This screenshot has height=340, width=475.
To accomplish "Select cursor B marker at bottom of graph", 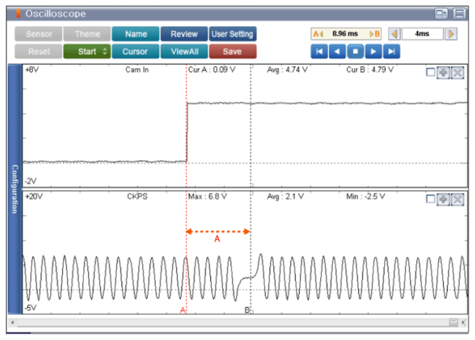I will point(247,310).
